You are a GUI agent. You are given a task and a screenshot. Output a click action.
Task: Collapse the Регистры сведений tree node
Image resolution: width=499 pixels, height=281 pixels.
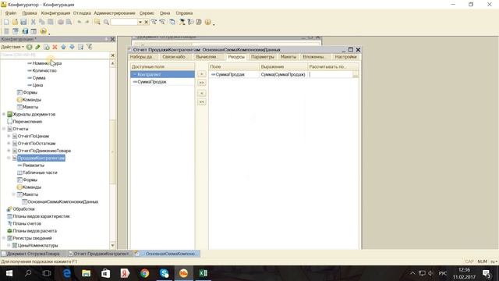tap(4, 238)
